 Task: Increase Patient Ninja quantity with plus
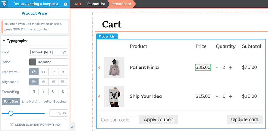tap(231, 68)
